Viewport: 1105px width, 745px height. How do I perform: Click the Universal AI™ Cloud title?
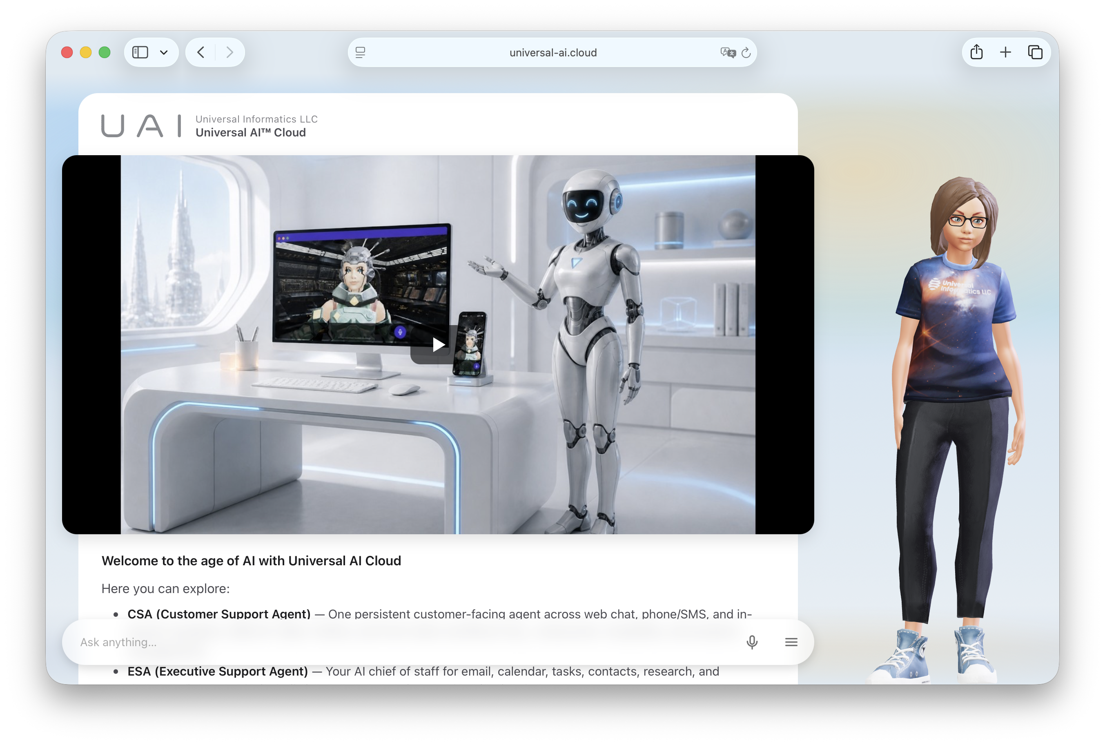[251, 133]
